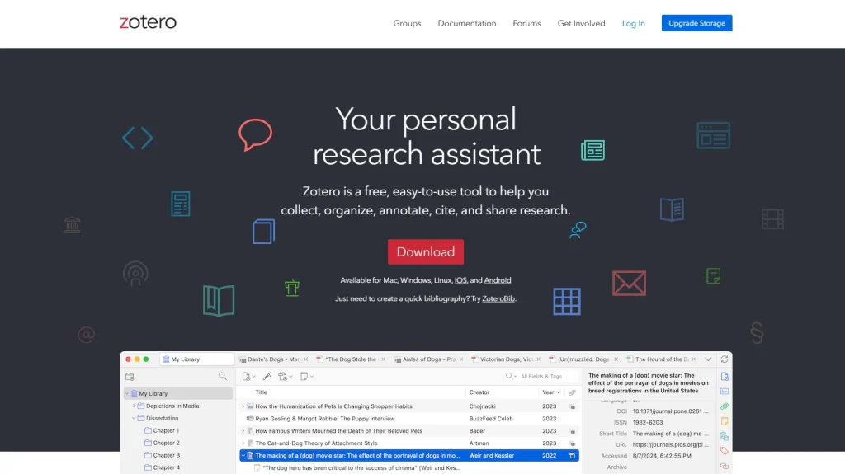Click the Year column header
Image resolution: width=845 pixels, height=474 pixels.
click(x=551, y=392)
